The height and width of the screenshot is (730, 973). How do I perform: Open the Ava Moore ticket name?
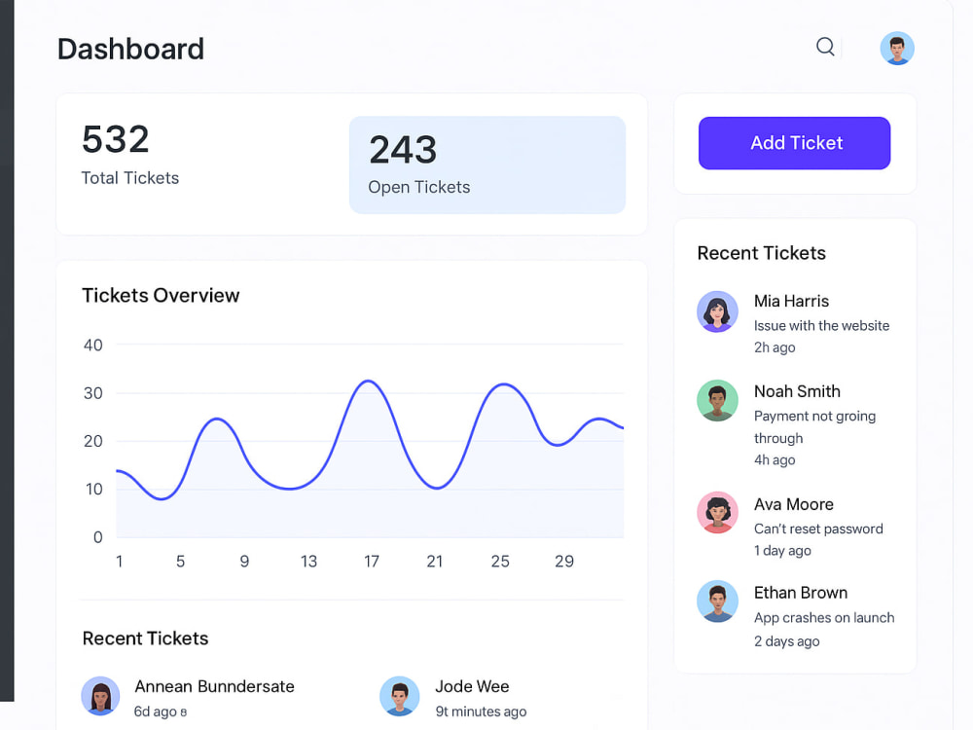794,504
